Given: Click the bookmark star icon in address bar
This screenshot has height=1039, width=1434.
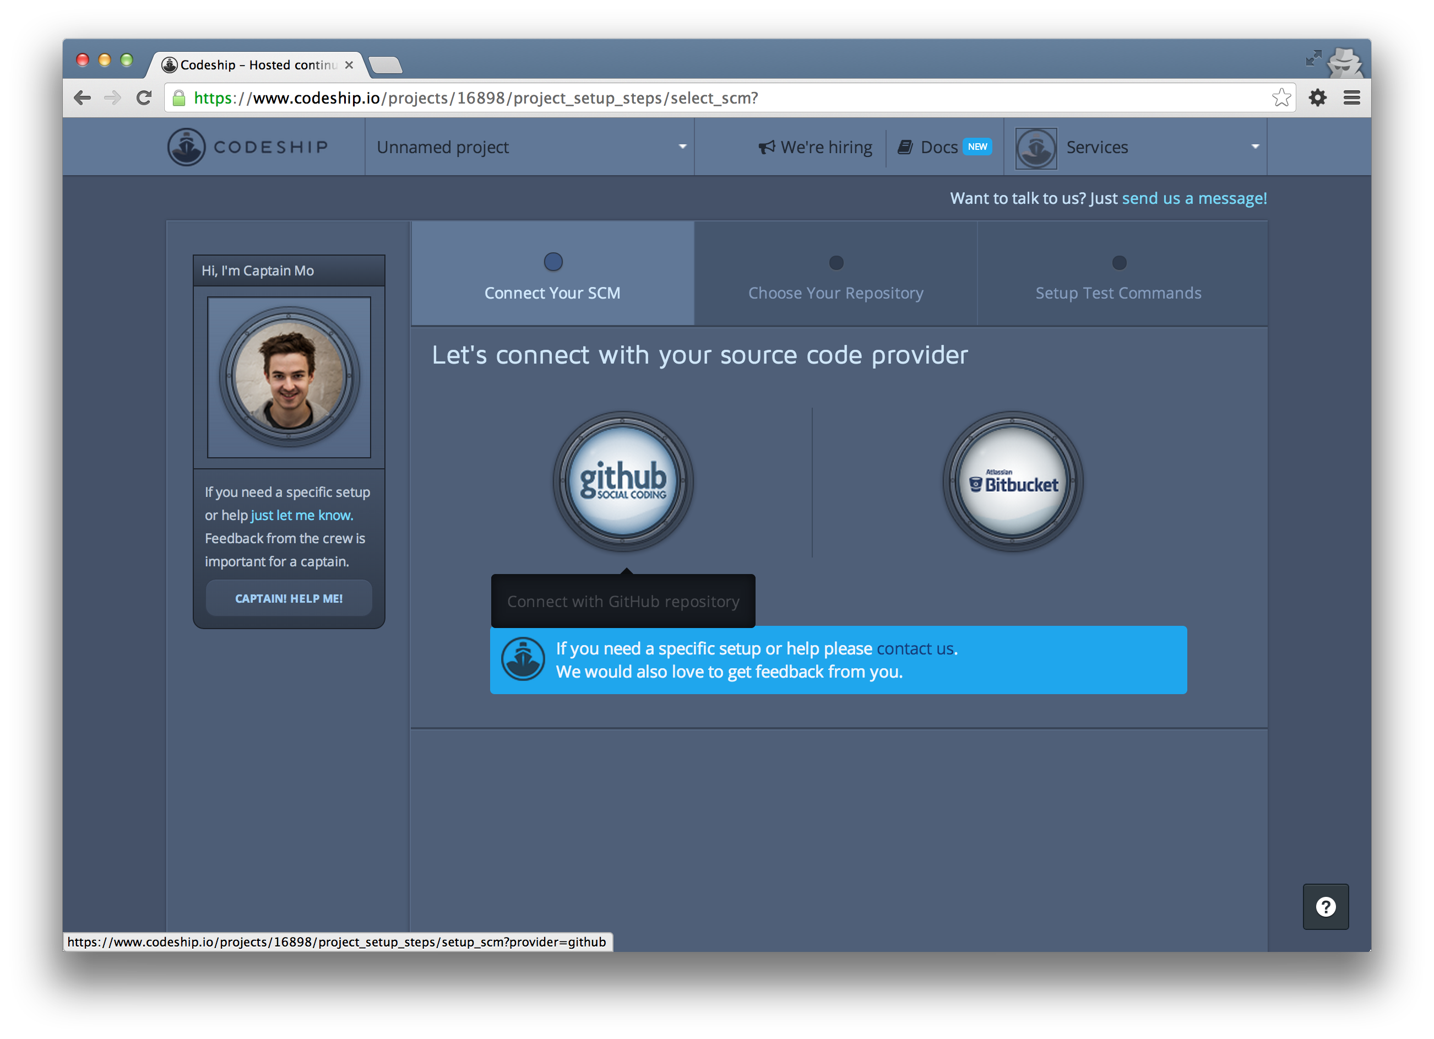Looking at the screenshot, I should tap(1281, 98).
